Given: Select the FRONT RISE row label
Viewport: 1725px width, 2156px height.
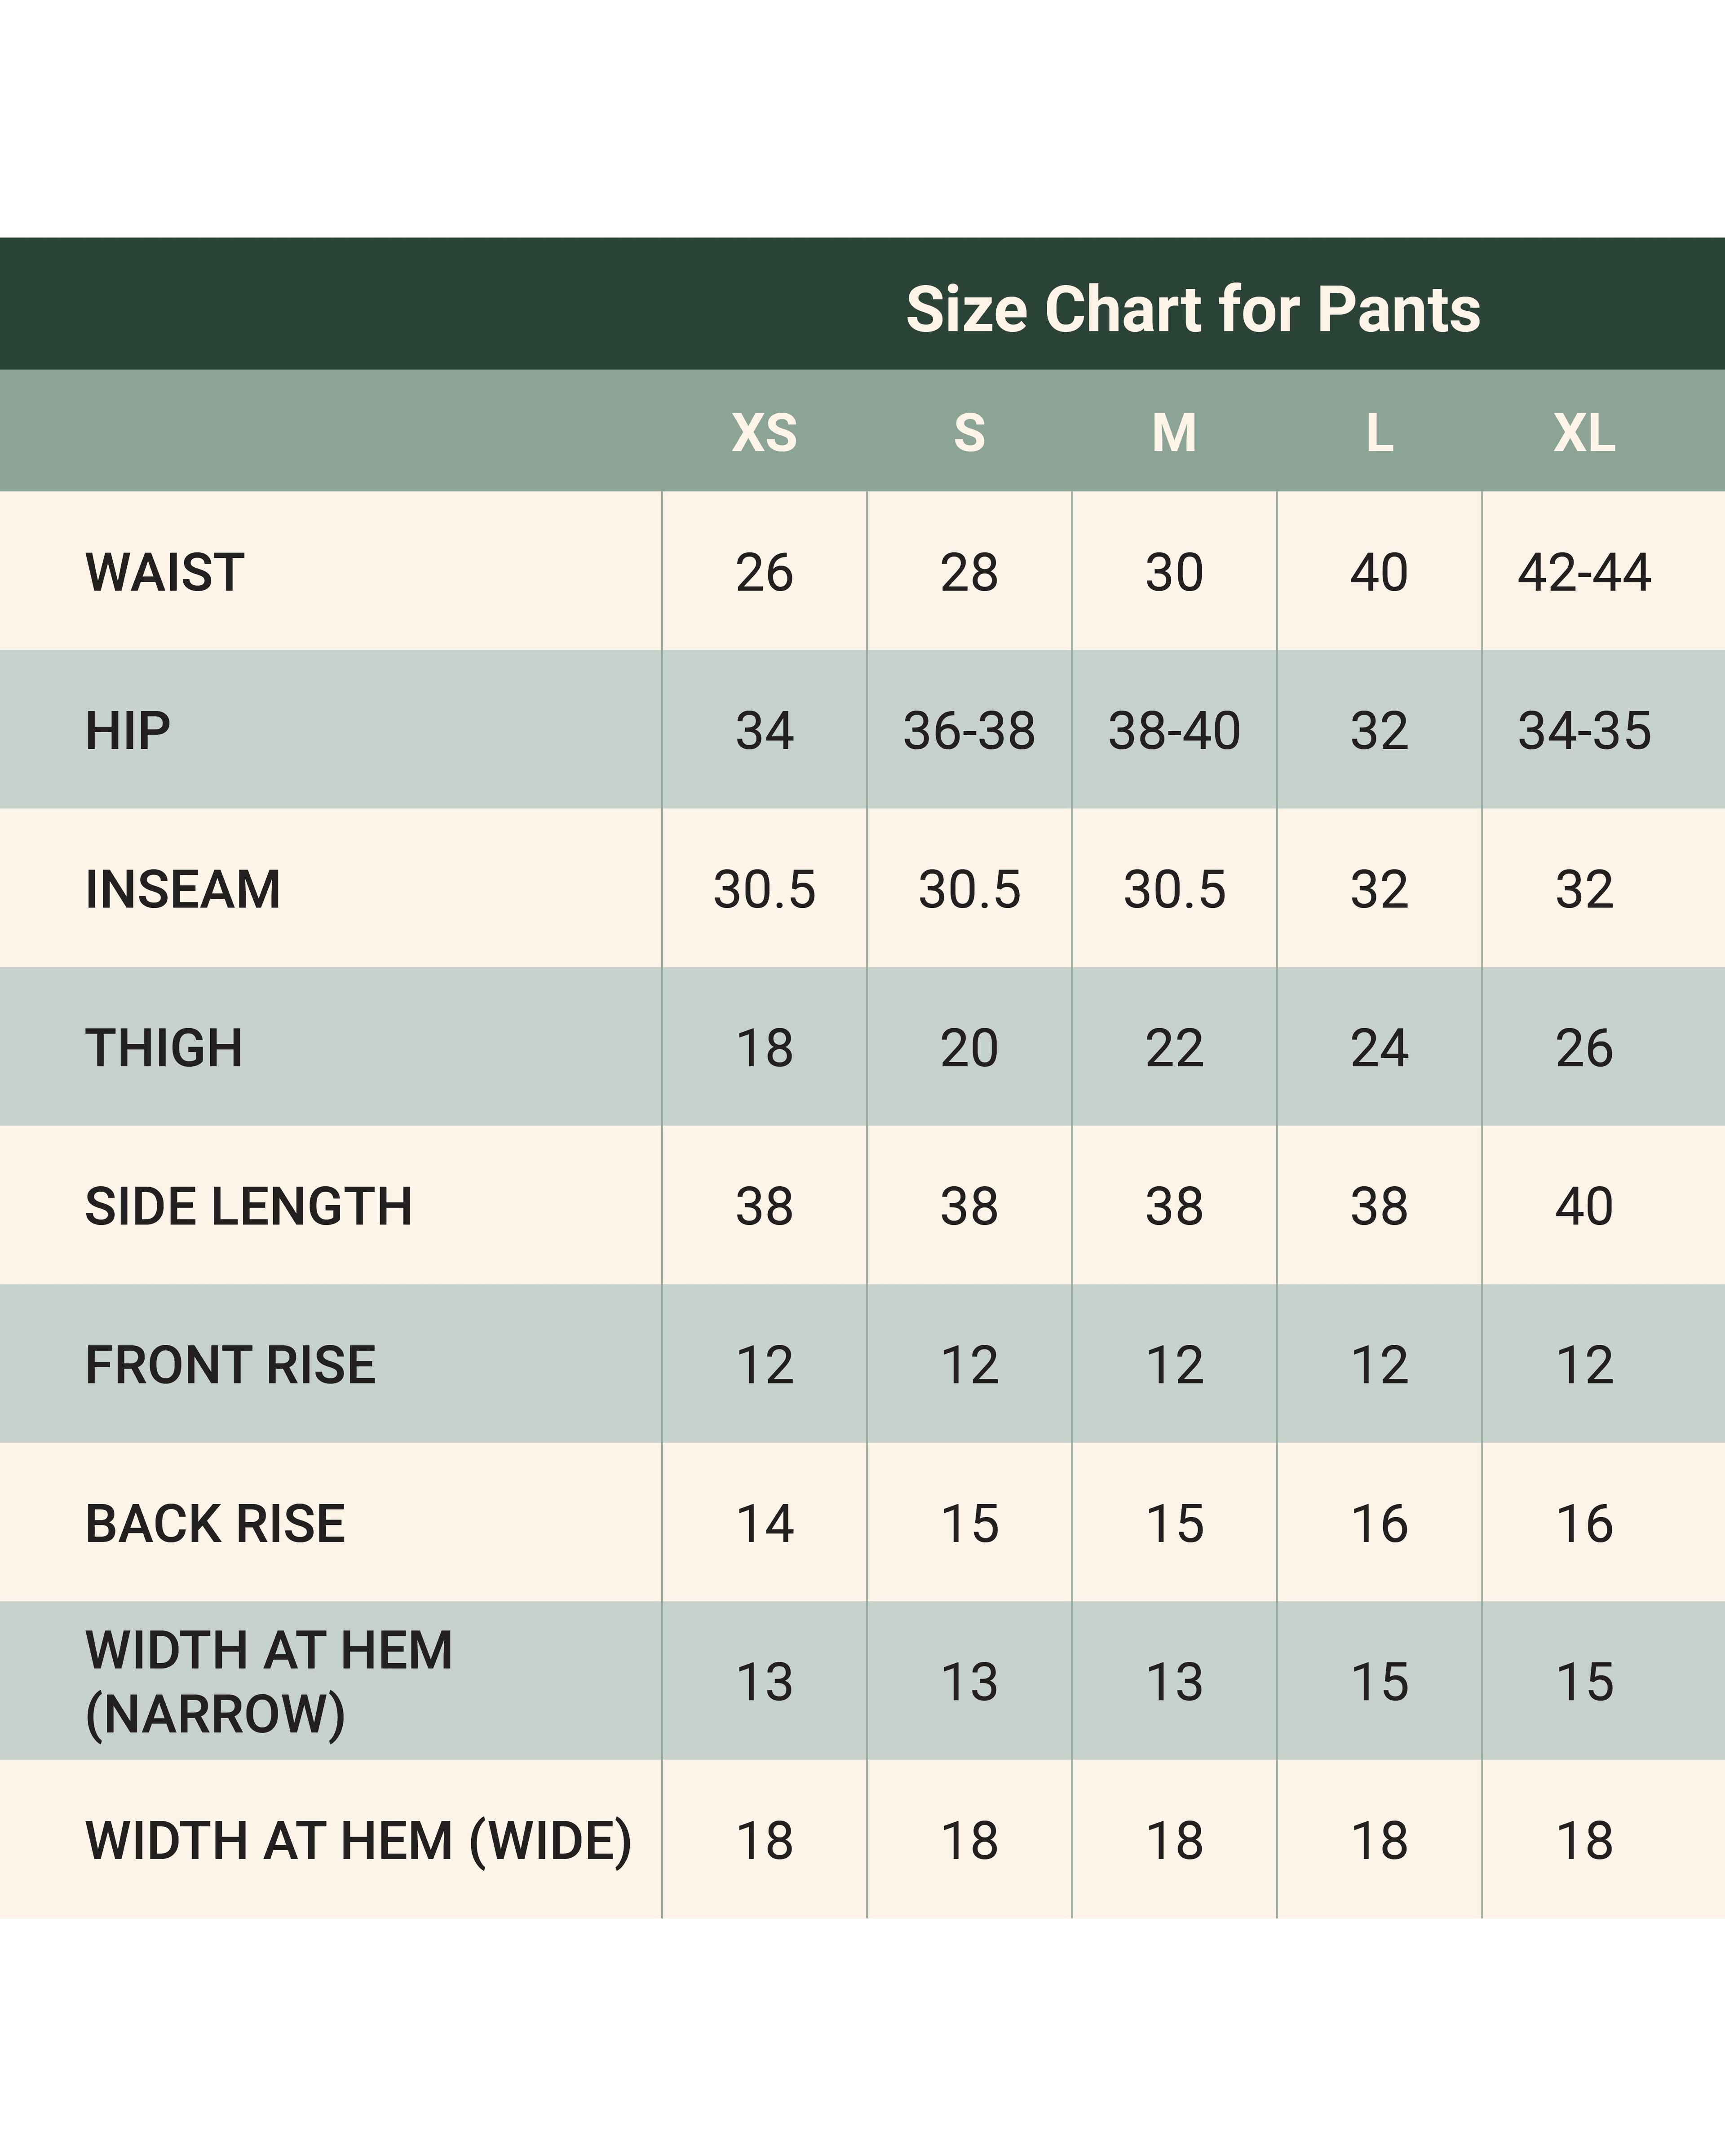Looking at the screenshot, I should (x=230, y=1365).
